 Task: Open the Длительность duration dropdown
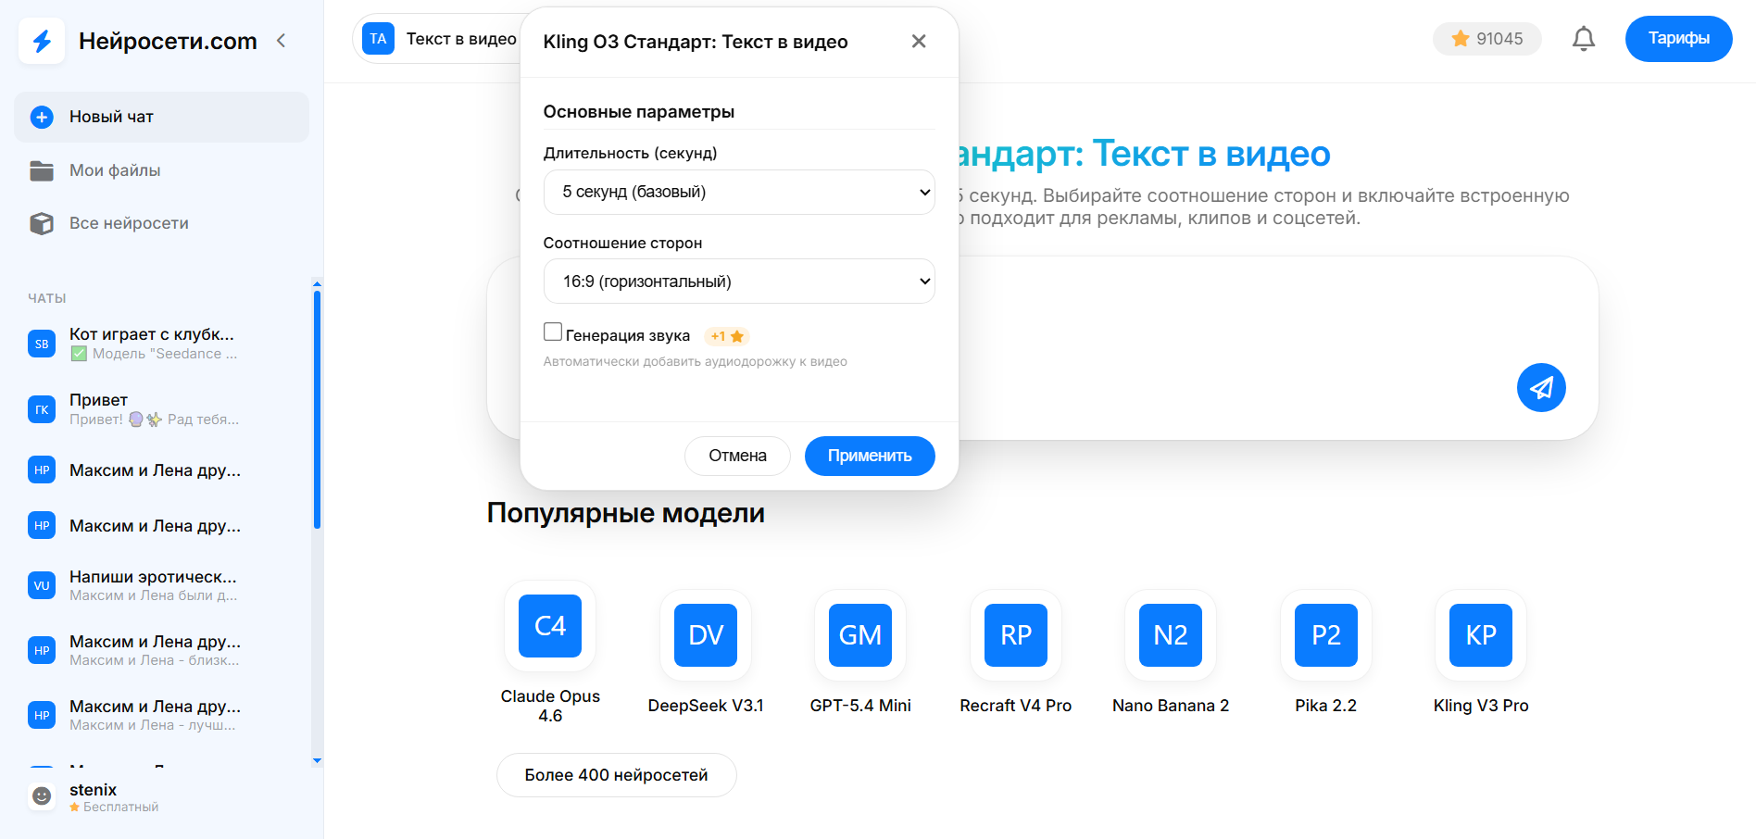click(x=739, y=192)
